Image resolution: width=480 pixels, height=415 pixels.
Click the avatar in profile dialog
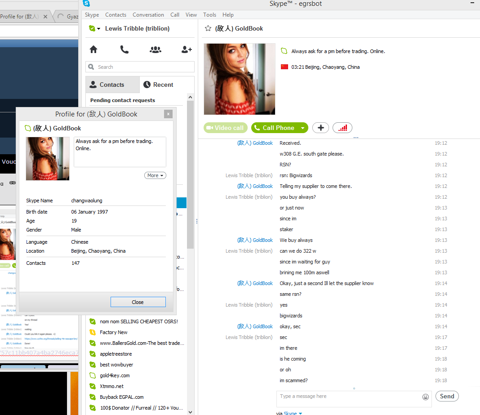point(48,158)
